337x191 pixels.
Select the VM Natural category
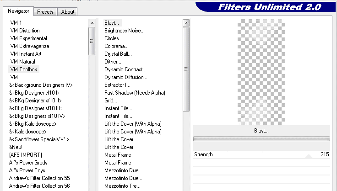(22, 62)
